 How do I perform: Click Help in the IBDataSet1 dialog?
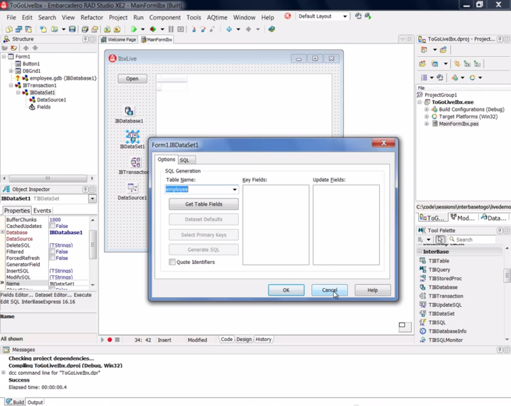tap(372, 290)
